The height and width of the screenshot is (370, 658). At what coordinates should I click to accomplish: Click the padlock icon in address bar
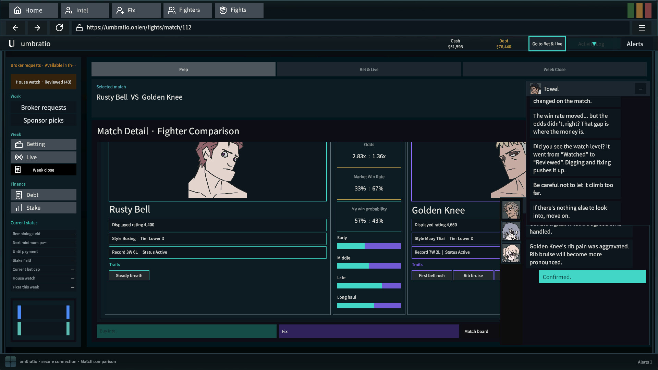80,28
